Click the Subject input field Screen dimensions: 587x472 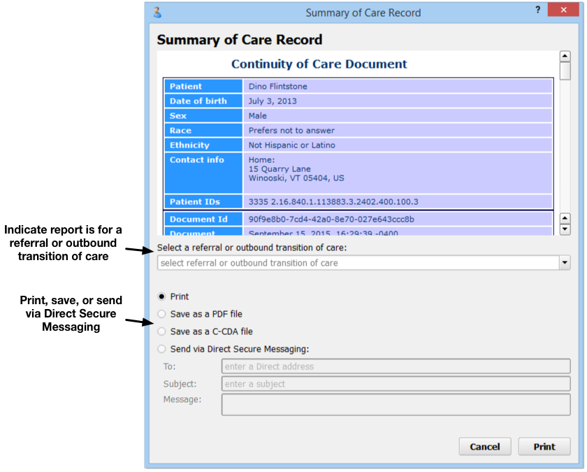[x=396, y=384]
